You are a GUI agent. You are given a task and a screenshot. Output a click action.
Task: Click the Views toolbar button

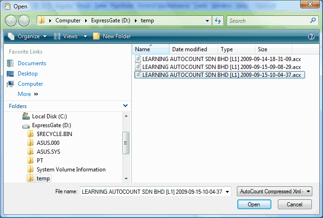(66, 36)
